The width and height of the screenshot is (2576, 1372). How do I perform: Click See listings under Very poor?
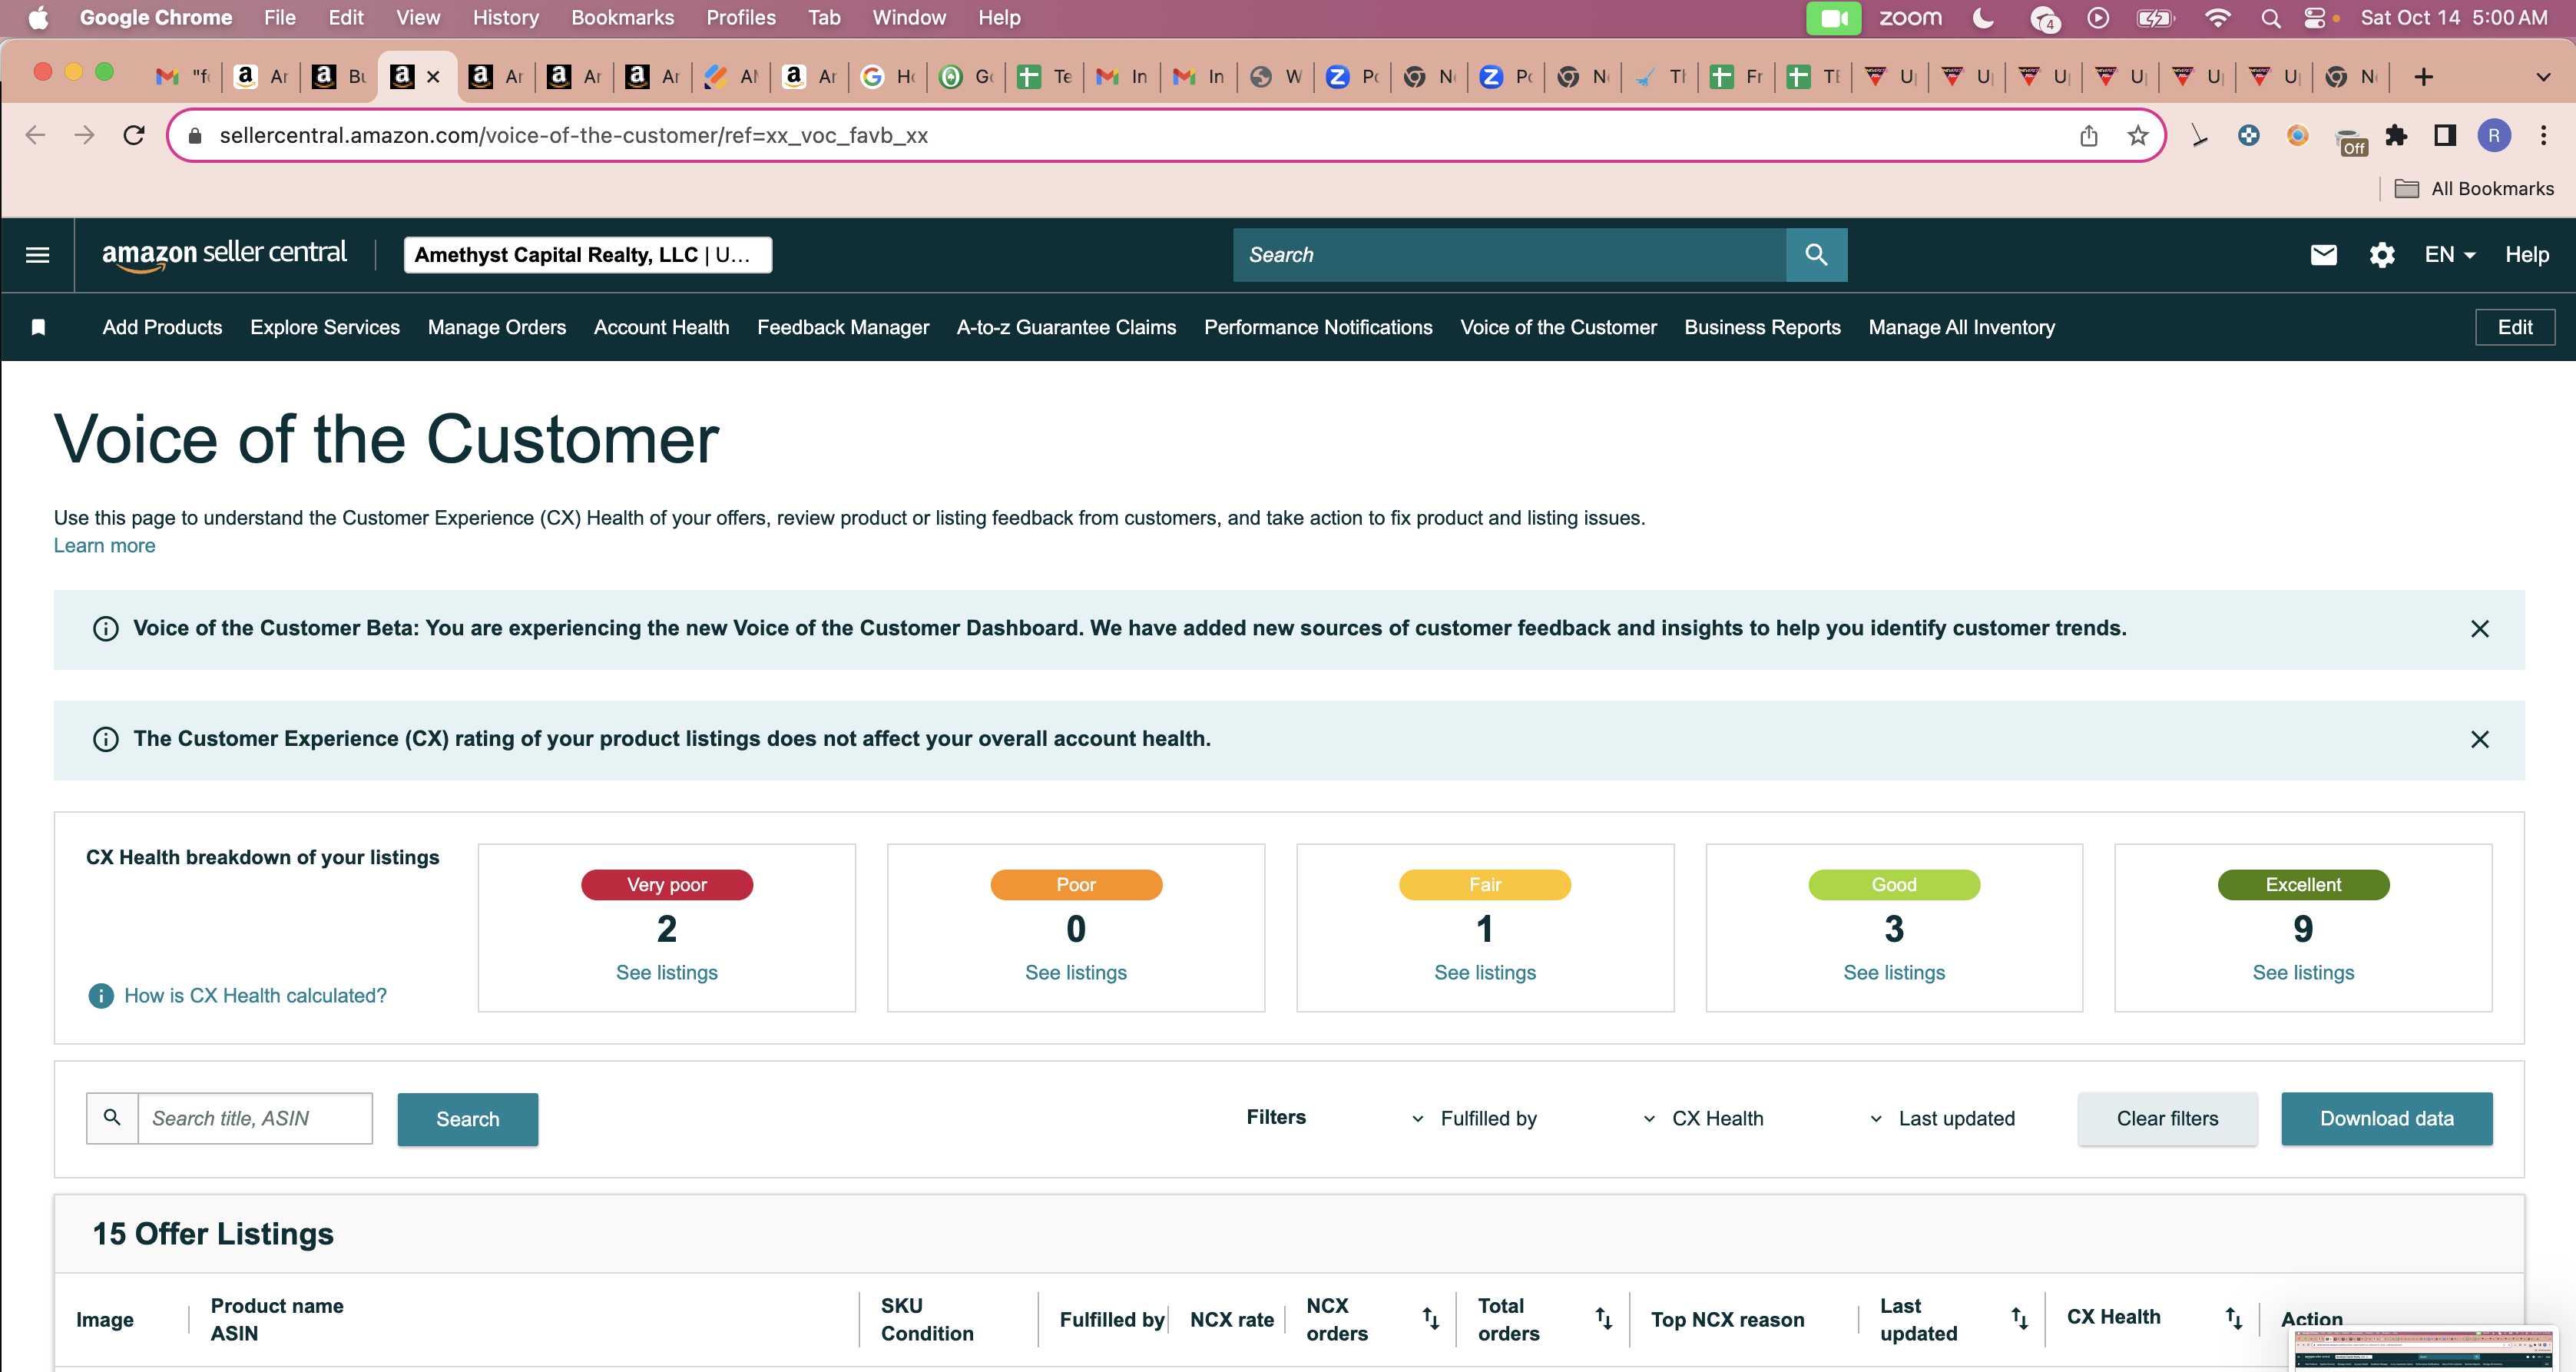point(667,973)
